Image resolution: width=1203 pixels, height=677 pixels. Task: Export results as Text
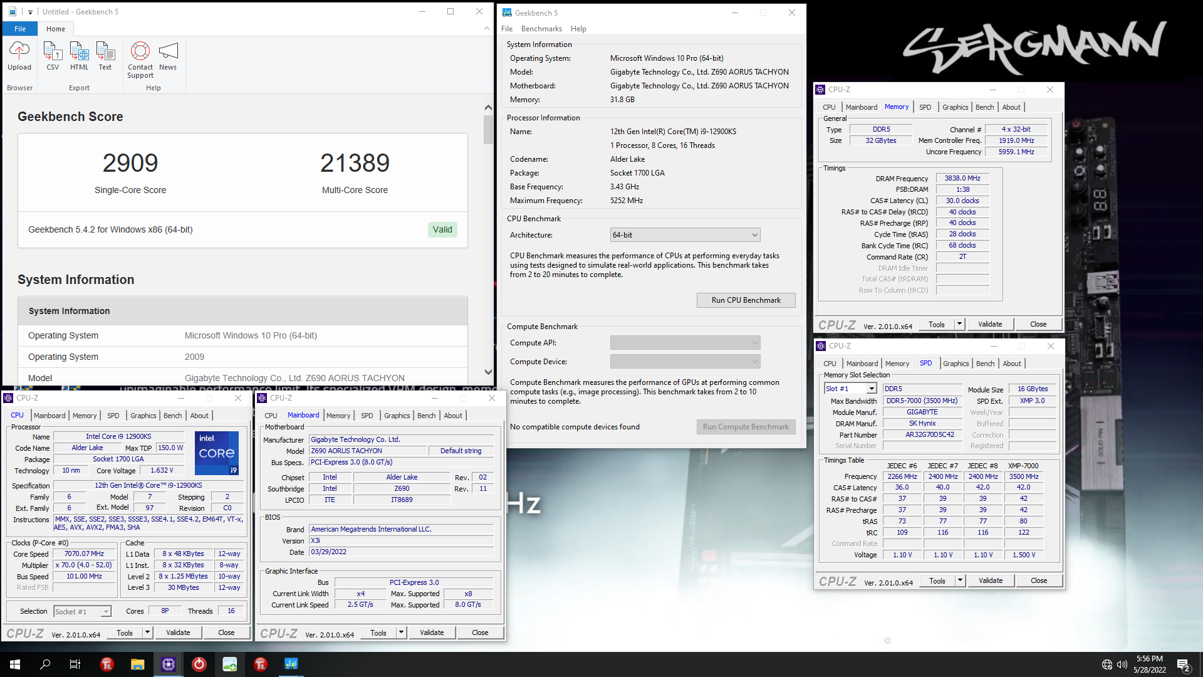point(105,56)
